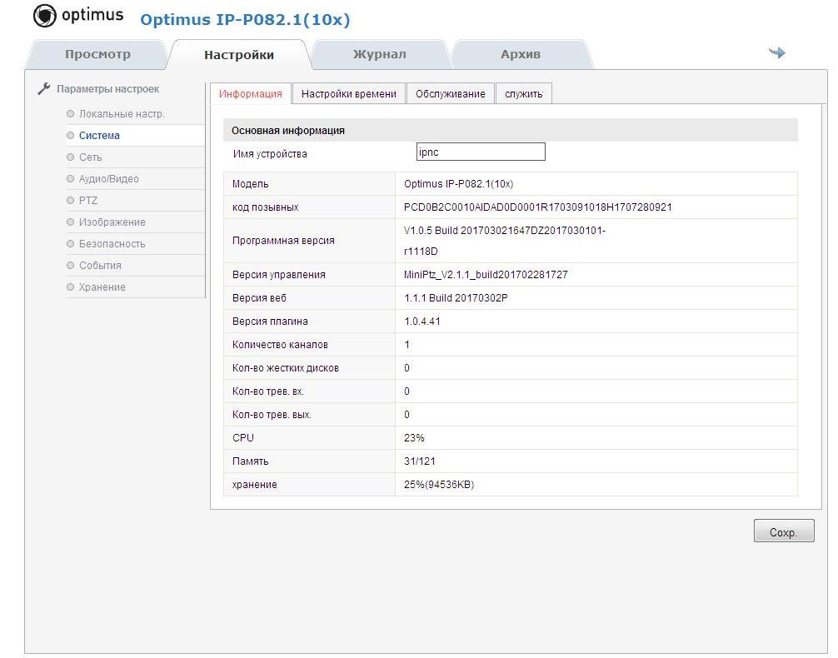Expand the Аудио/Видео settings section

coord(108,179)
